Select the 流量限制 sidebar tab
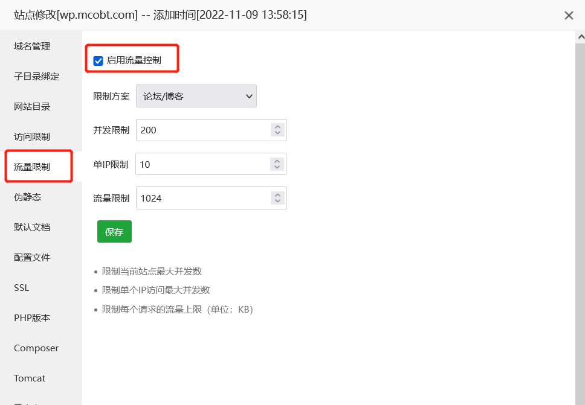 33,167
